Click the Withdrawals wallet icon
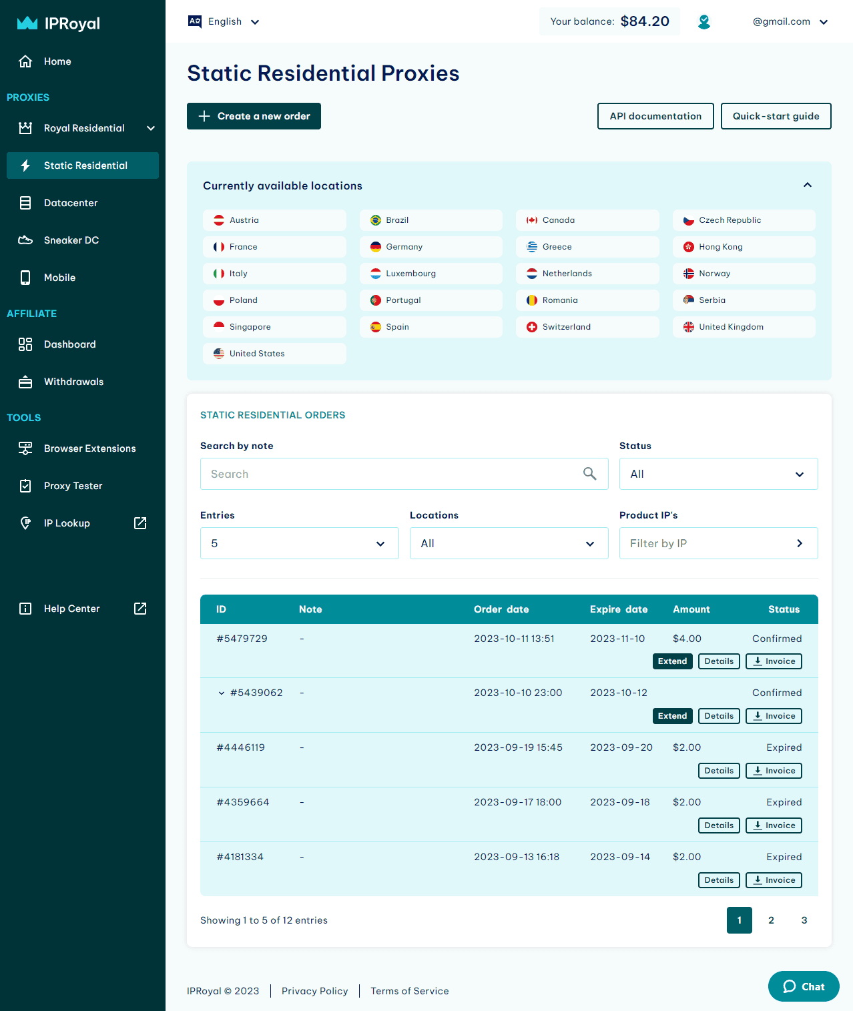The height and width of the screenshot is (1011, 853). (x=25, y=382)
